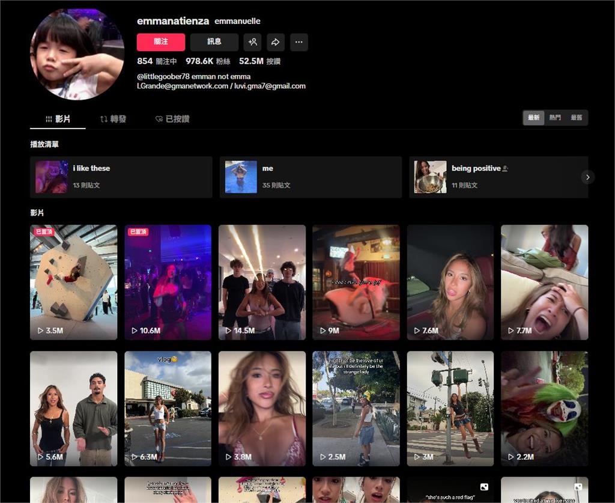Screen dimensions: 615x503
Task: Click the 訊息 message button
Action: (x=214, y=42)
